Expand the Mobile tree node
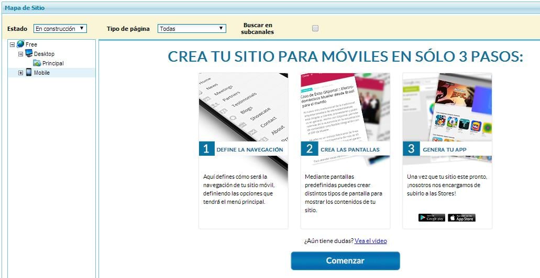 [21, 73]
